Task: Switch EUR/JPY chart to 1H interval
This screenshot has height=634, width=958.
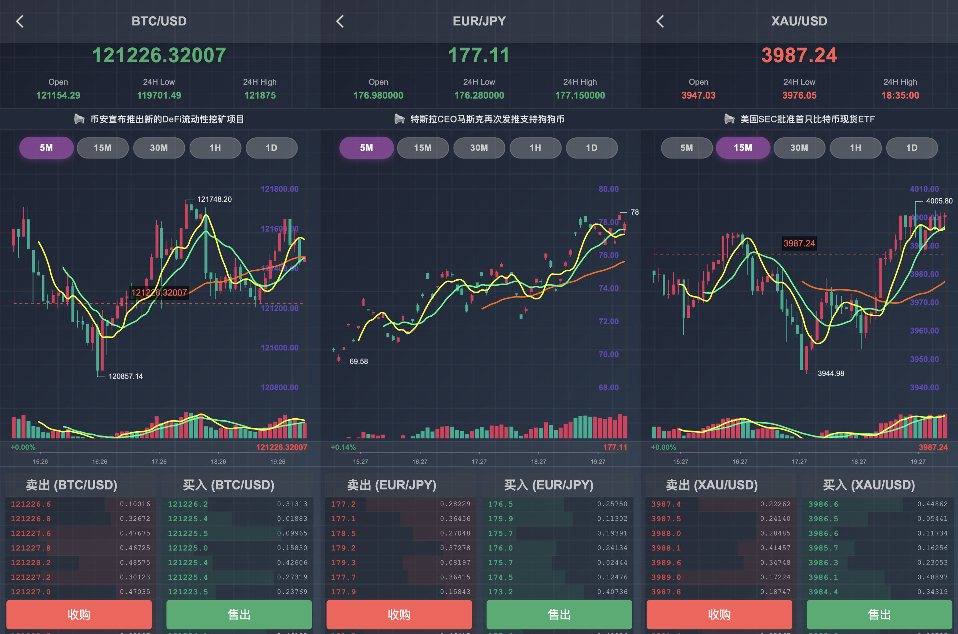Action: (x=535, y=148)
